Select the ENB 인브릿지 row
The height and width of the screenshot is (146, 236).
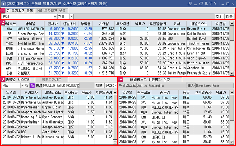click(116, 73)
